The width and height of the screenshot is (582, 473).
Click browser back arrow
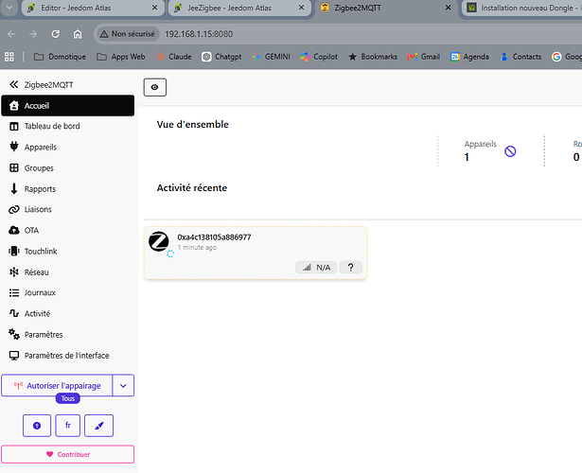tap(11, 34)
